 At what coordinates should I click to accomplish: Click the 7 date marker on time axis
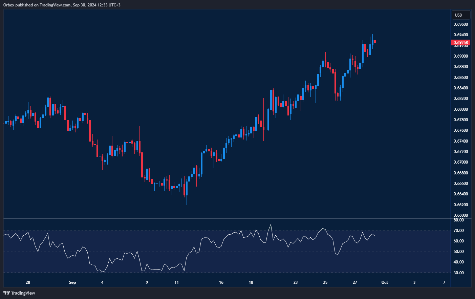pos(444,282)
